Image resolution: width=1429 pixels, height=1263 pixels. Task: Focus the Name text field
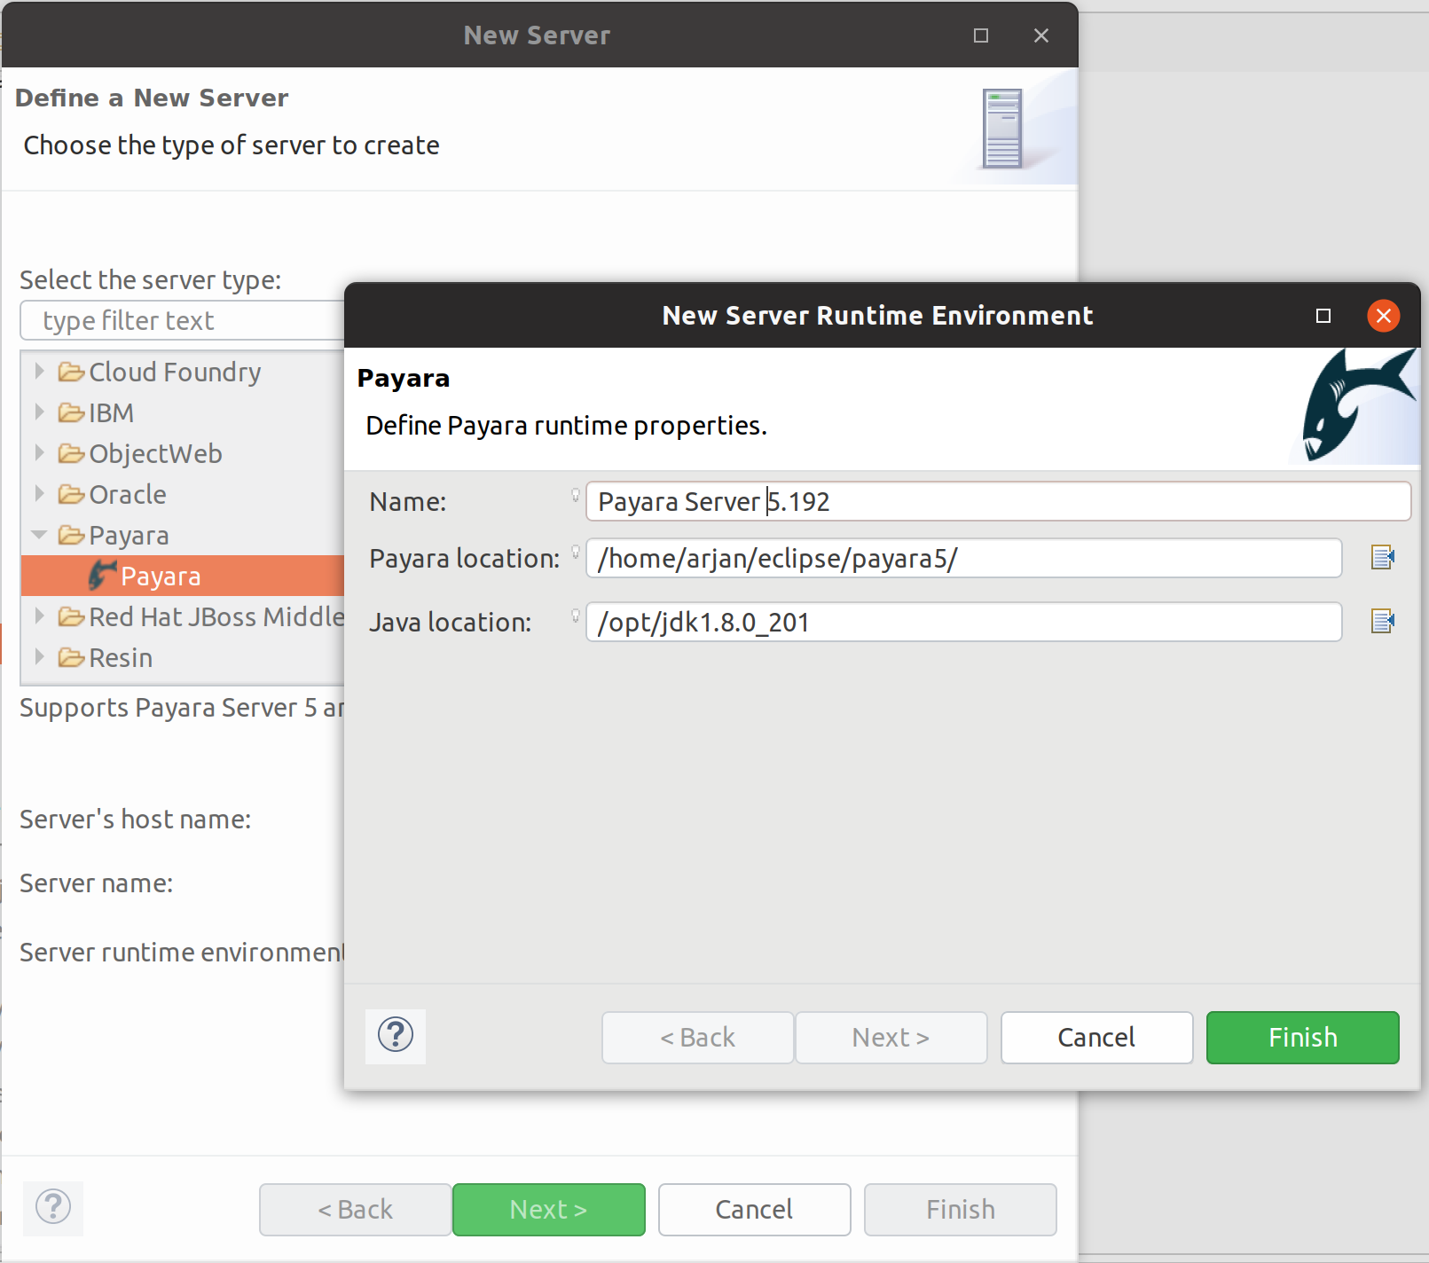[x=997, y=502]
